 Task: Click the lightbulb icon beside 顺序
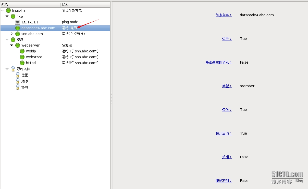(18, 81)
